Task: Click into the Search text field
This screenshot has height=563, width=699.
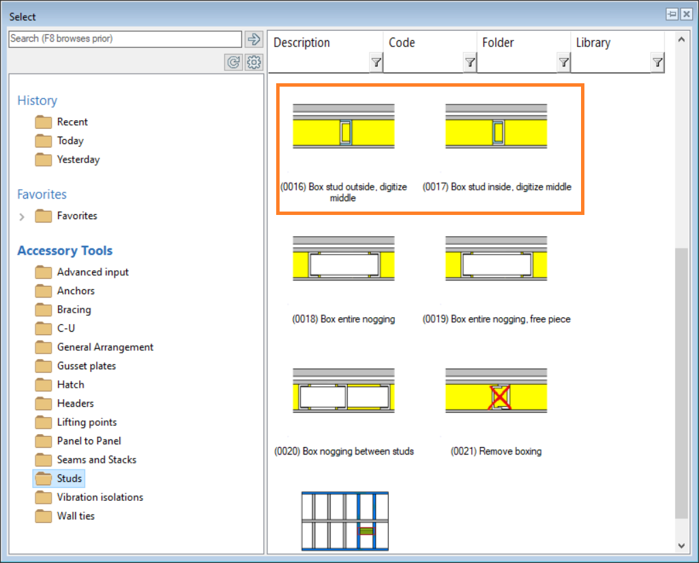Action: pyautogui.click(x=125, y=39)
